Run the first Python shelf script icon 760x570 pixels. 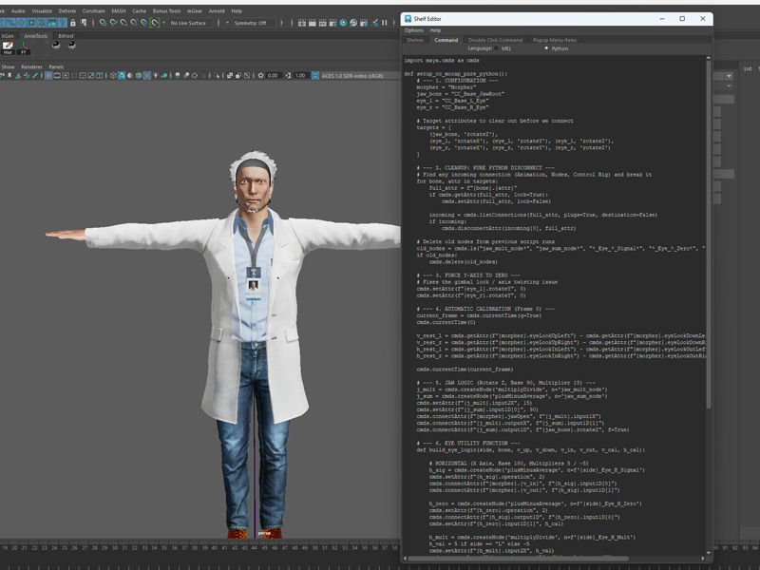coord(56,45)
